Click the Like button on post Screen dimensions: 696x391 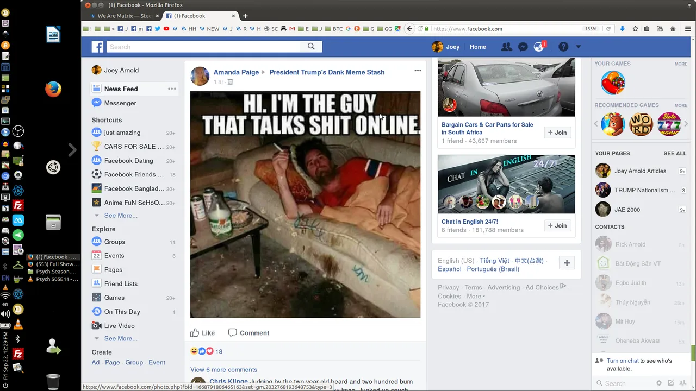203,333
